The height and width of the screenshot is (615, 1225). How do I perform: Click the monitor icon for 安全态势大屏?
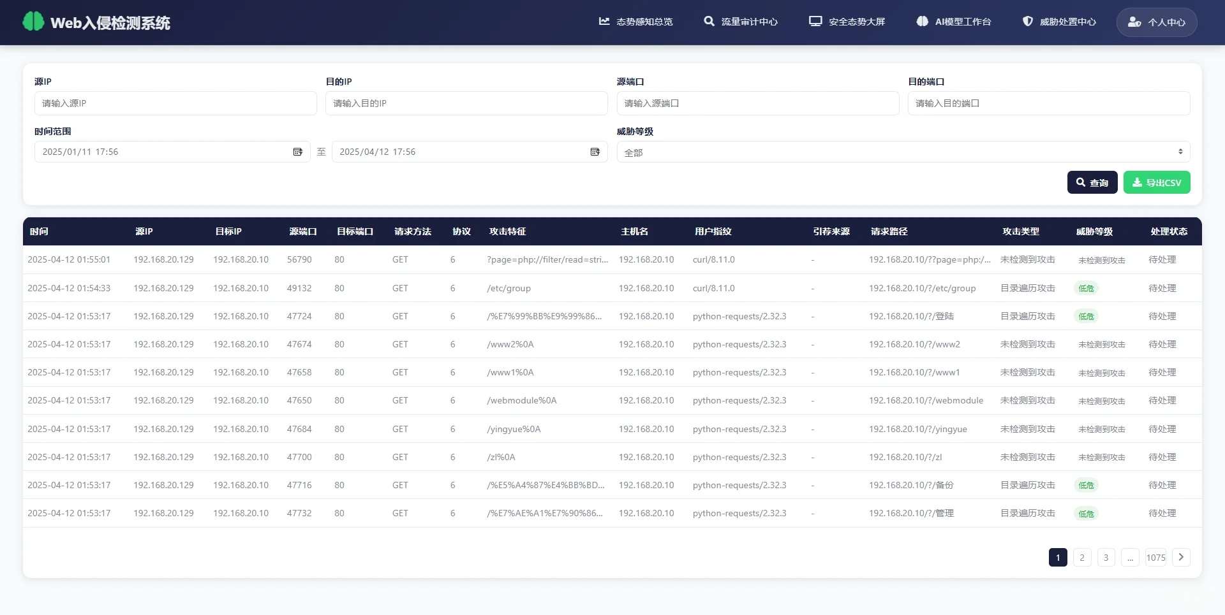815,21
